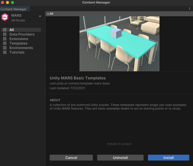Image resolution: width=193 pixels, height=166 pixels.
Task: Maximize the window with the green button
Action: 12,2
